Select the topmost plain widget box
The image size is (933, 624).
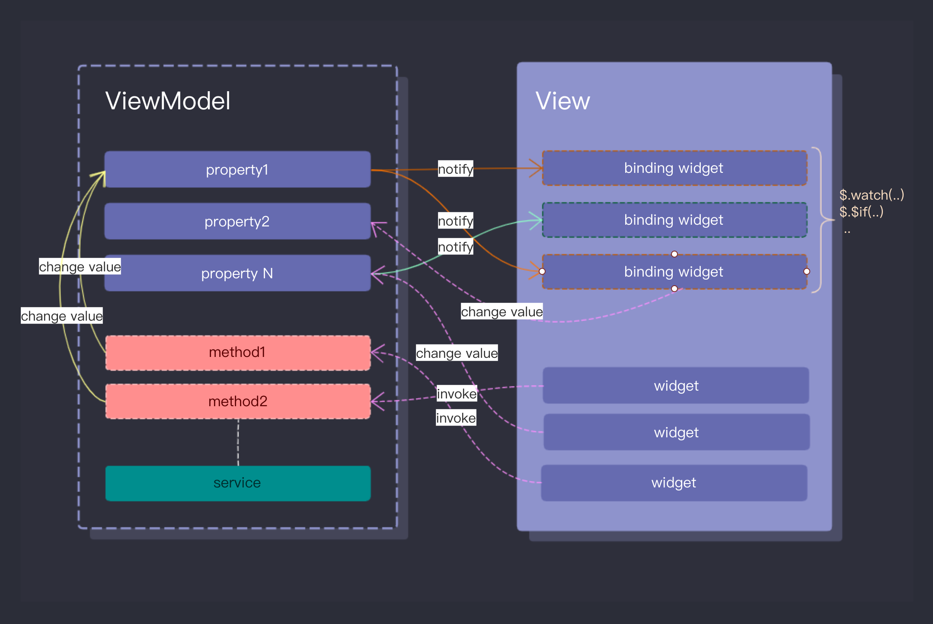676,385
